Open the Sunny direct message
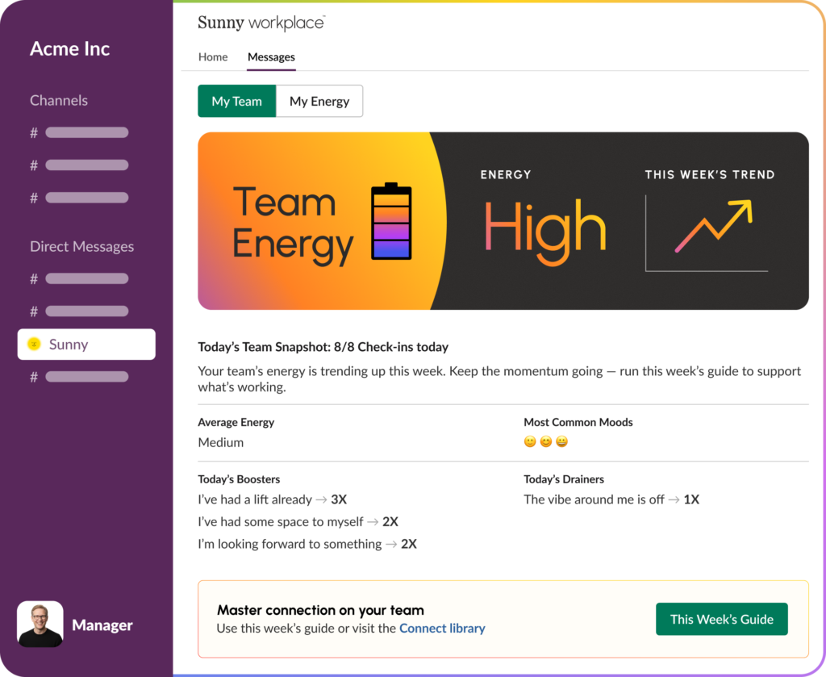The image size is (826, 677). (x=86, y=345)
